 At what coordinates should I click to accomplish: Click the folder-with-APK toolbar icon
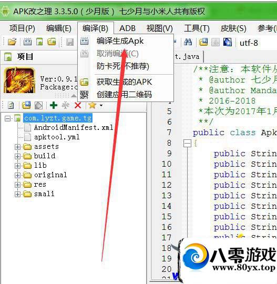pyautogui.click(x=52, y=42)
